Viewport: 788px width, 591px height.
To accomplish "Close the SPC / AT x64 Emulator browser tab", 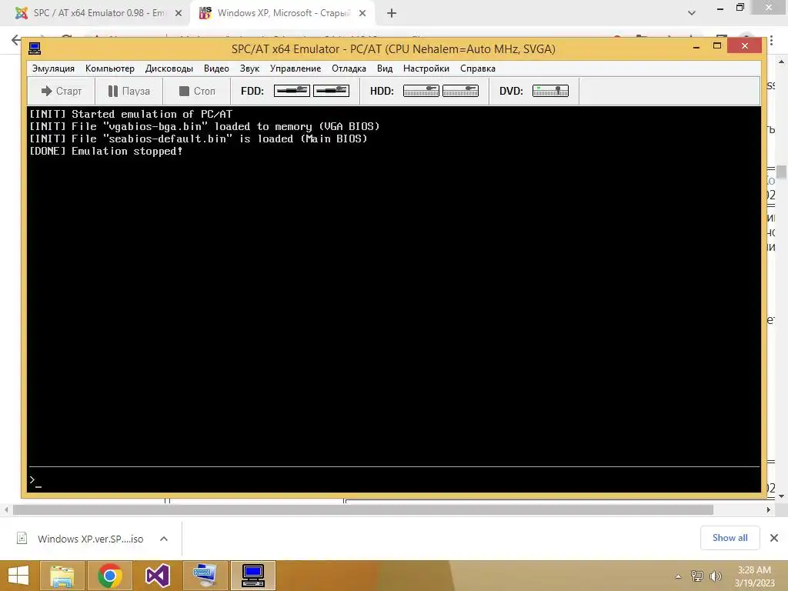I will pyautogui.click(x=179, y=13).
